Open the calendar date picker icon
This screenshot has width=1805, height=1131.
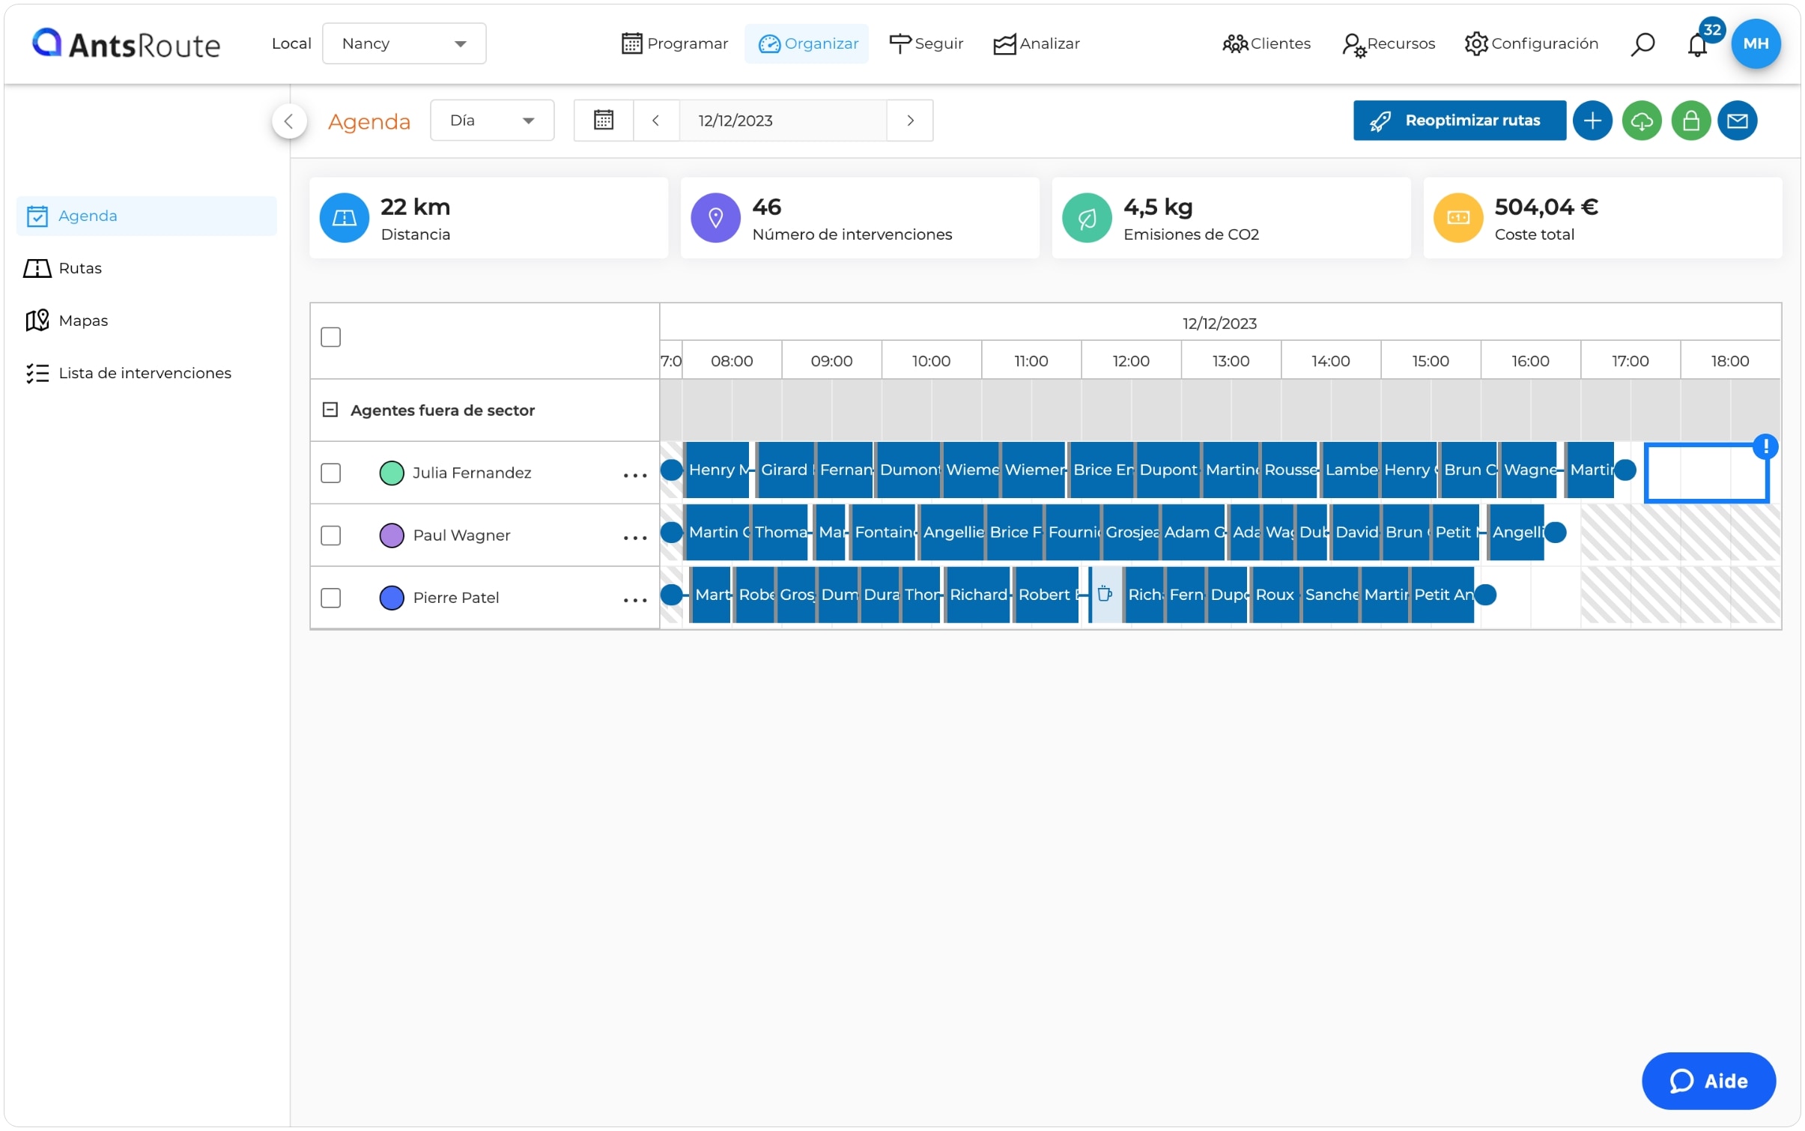pos(604,121)
